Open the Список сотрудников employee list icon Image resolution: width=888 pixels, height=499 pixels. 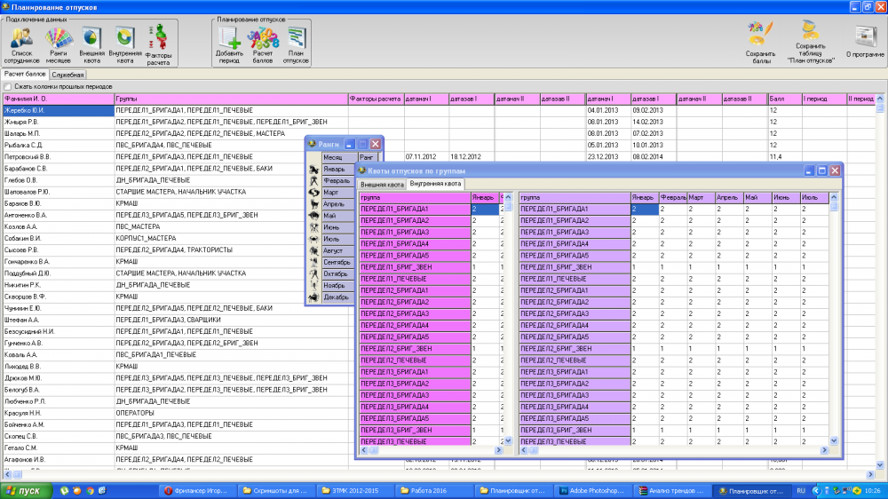[21, 44]
